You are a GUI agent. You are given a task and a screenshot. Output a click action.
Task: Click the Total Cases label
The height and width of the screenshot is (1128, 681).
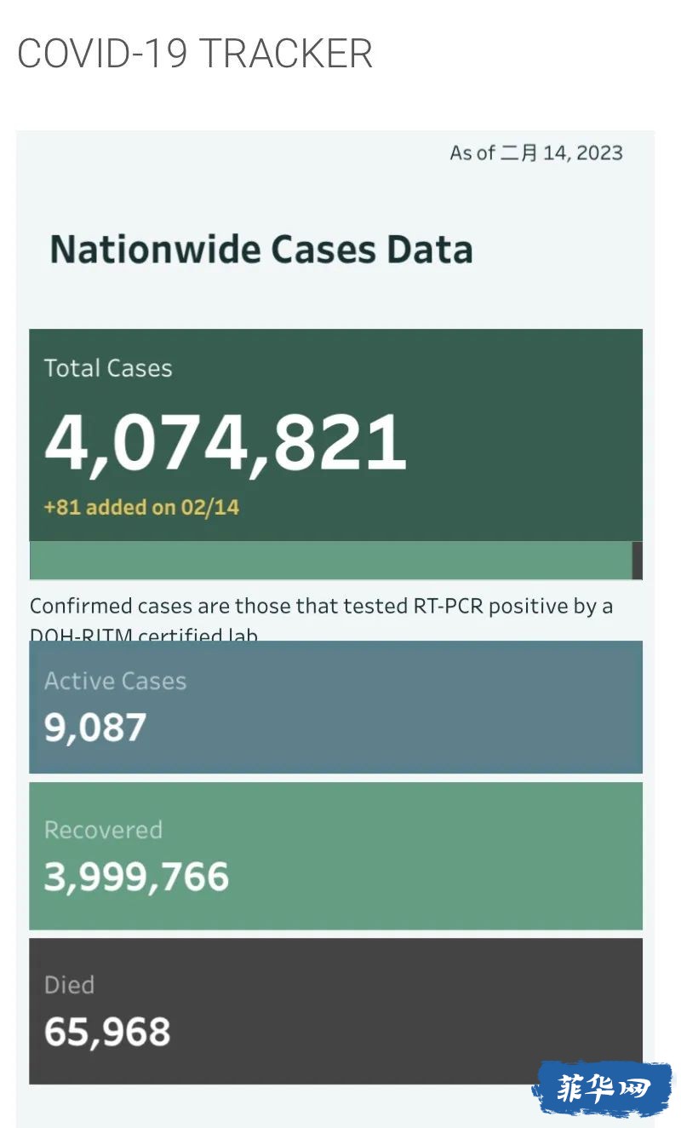108,368
